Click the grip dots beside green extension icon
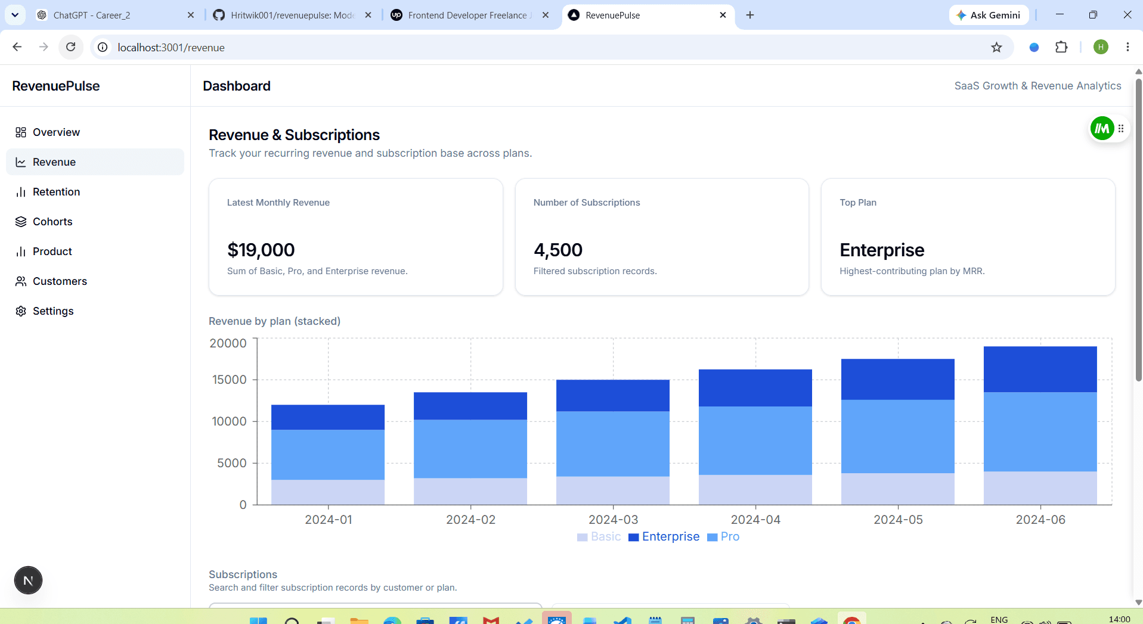The height and width of the screenshot is (624, 1143). click(1121, 128)
